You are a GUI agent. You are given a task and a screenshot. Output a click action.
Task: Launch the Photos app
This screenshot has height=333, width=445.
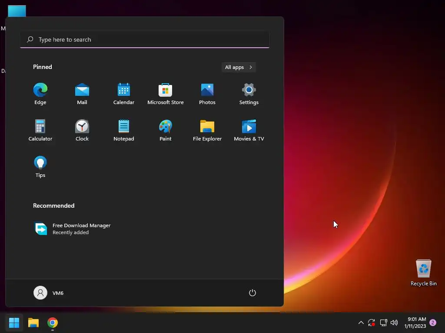[x=207, y=94]
